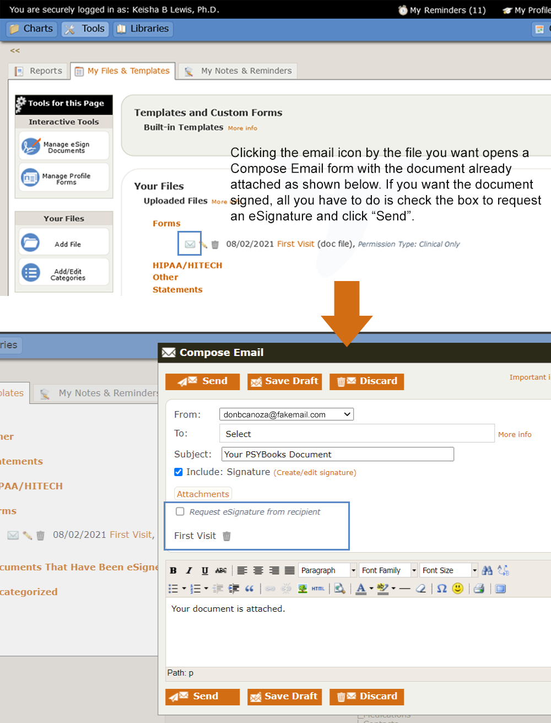Justify the email text fully
The width and height of the screenshot is (551, 723).
point(289,570)
